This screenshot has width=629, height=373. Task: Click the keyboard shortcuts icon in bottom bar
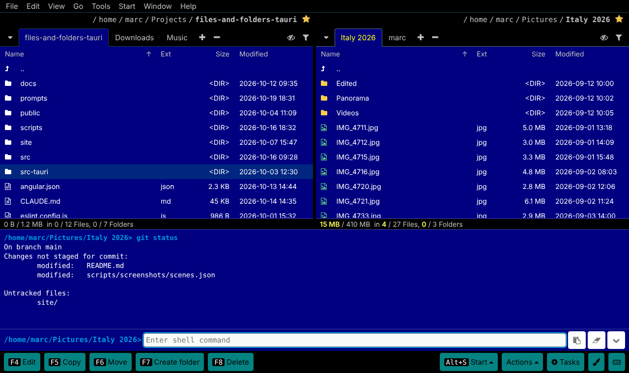click(616, 362)
